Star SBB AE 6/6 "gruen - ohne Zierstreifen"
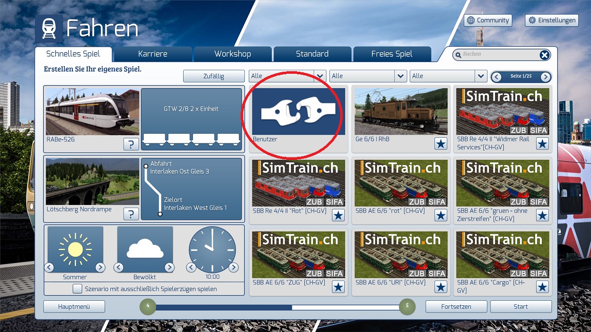The height and width of the screenshot is (332, 591). tap(542, 215)
